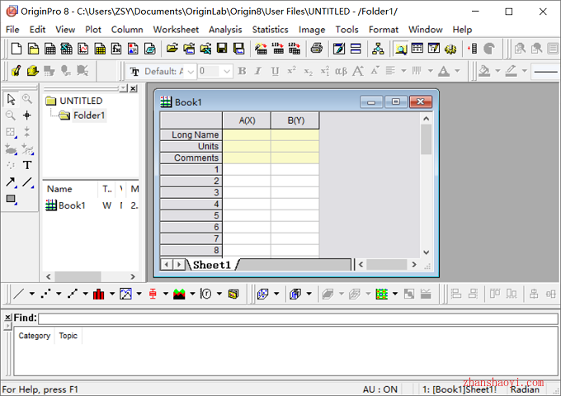Select the Text tool (T)
Screen dimensions: 561x396
click(x=27, y=165)
